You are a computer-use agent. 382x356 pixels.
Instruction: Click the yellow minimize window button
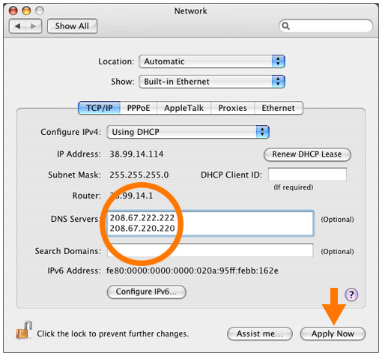tap(26, 10)
